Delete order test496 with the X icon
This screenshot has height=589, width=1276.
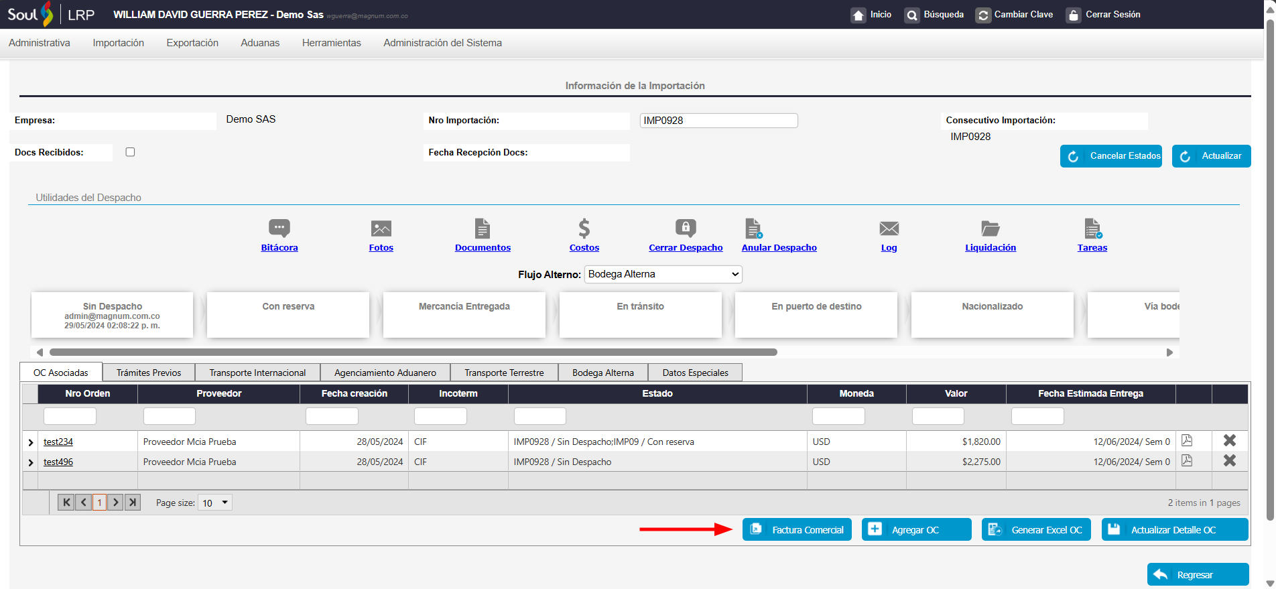pos(1229,461)
